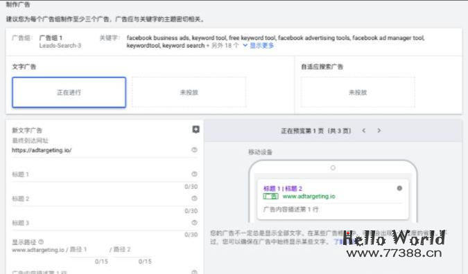
Task: Click the icon next to 新文字广告
Action: point(196,129)
